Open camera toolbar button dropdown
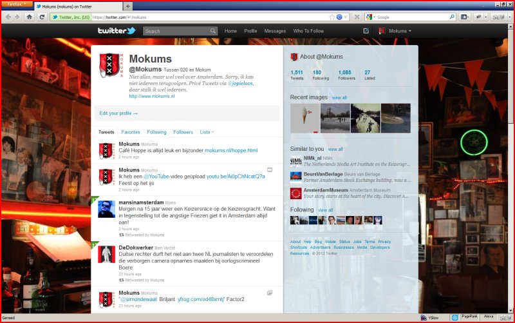Image resolution: width=515 pixels, height=323 pixels. (465, 17)
